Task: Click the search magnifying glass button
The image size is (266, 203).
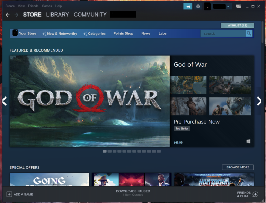Action: coord(249,34)
